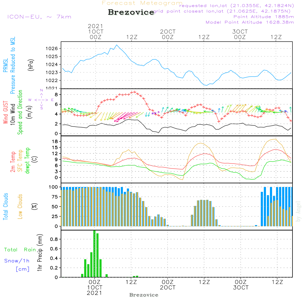305x305 pixels.
Task: Click the 'Pressure Reduced to MSL' label
Action: 13,65
